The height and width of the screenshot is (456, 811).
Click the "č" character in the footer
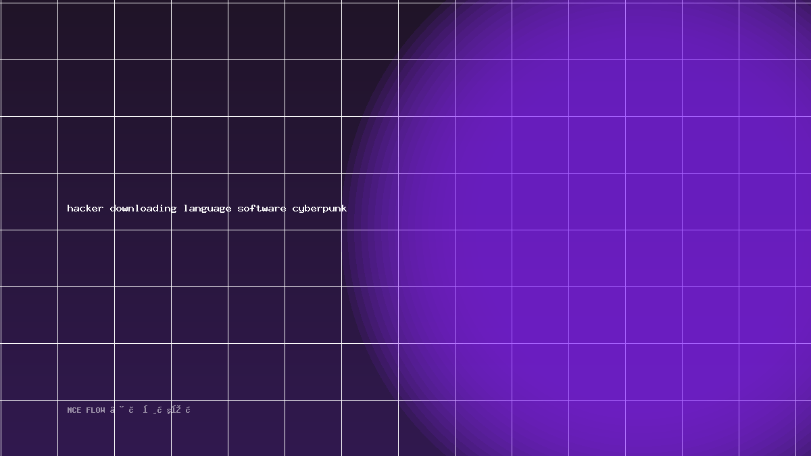click(131, 410)
